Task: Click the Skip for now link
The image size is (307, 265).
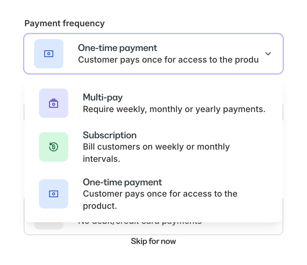Action: point(153,241)
